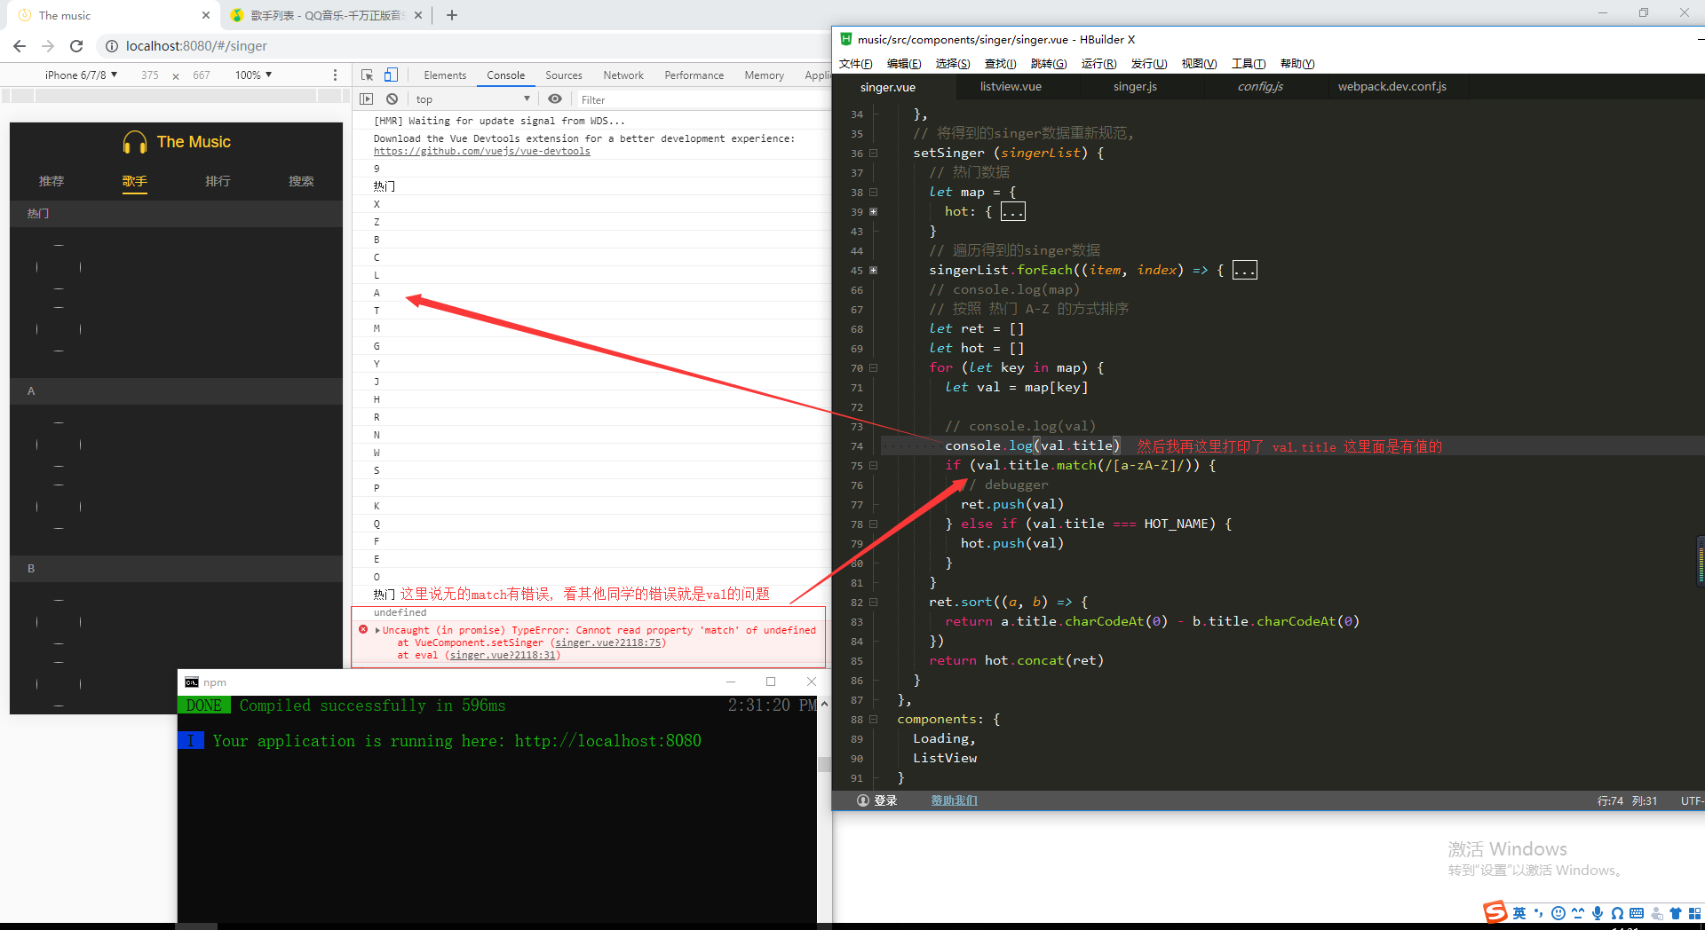Viewport: 1705px width, 930px height.
Task: Expand the folded hot block at line 39
Action: coord(874,212)
